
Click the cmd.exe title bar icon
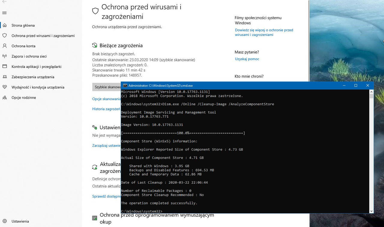tap(125, 86)
